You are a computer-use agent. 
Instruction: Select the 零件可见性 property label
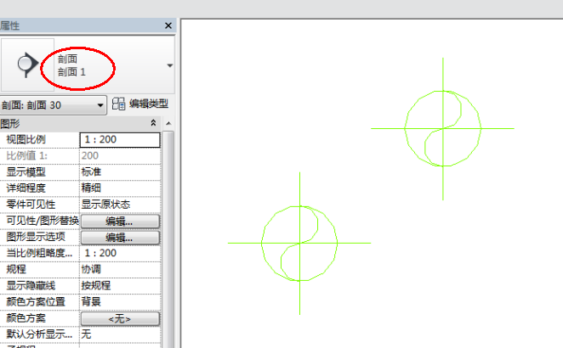[31, 205]
